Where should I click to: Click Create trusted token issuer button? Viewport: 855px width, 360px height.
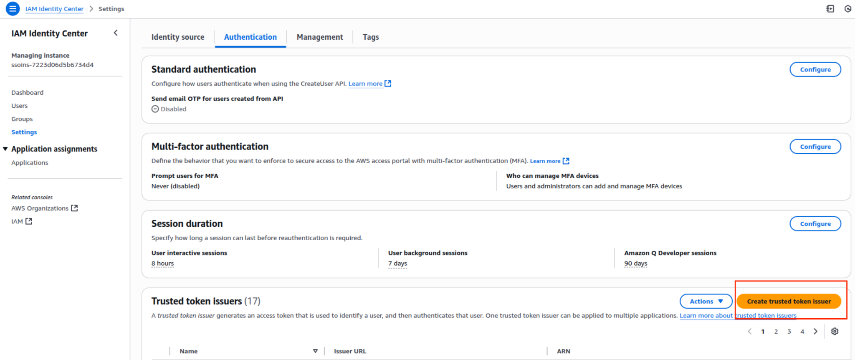[788, 301]
